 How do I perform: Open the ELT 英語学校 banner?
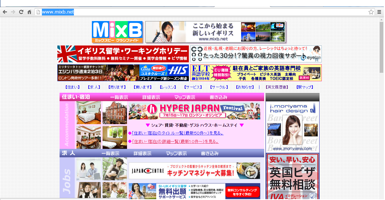(x=256, y=73)
